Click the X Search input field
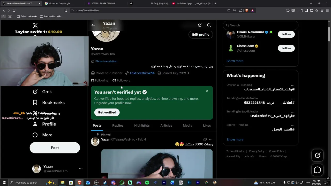 click(261, 25)
